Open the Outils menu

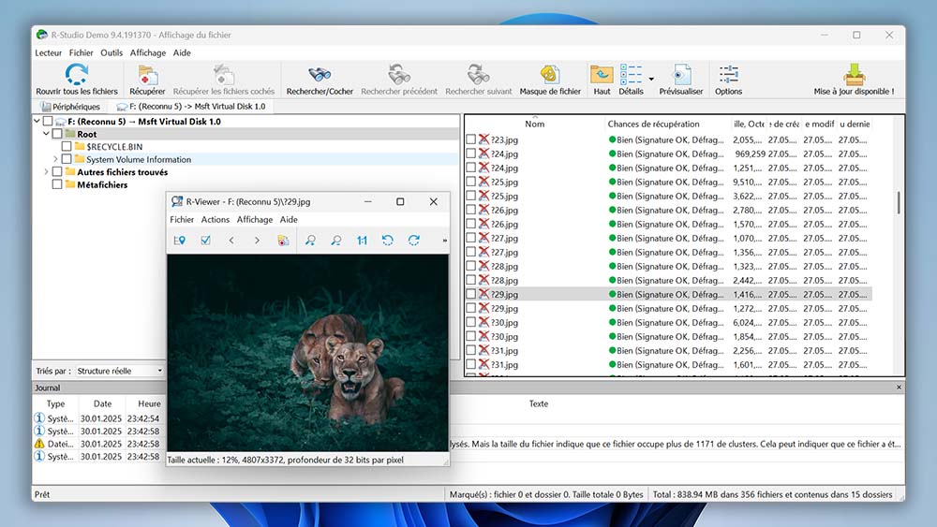pos(112,52)
